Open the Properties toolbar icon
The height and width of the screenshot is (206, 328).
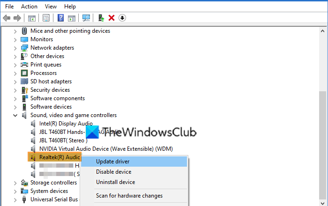(46, 18)
